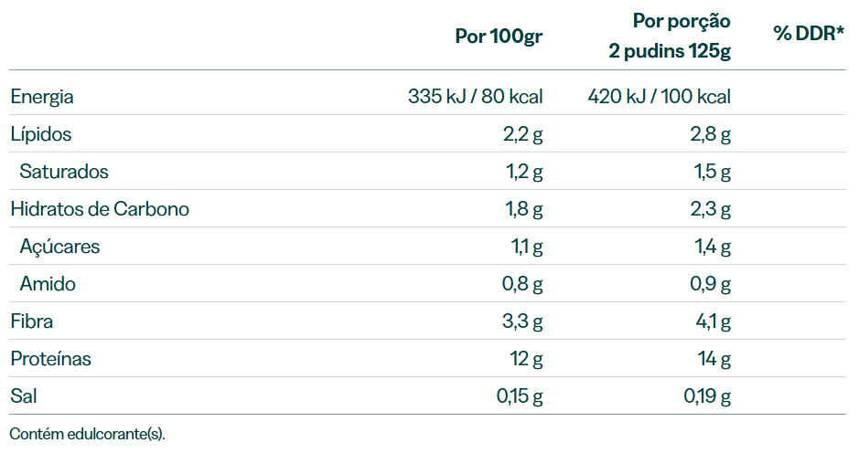This screenshot has width=859, height=453.
Task: Click the Fibra per-portion value 4,1 g
Action: click(x=713, y=321)
